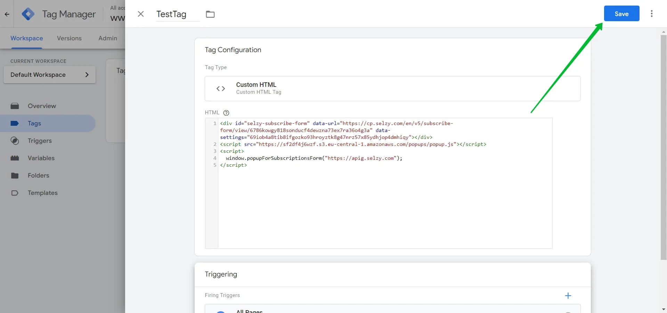
Task: Click line number 3 in the editor gutter
Action: [x=215, y=151]
